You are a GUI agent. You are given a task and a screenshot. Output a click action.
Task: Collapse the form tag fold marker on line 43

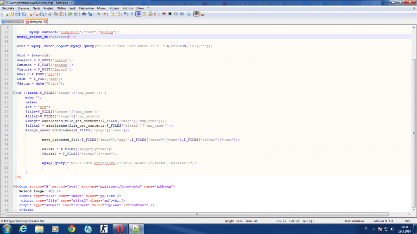pyautogui.click(x=14, y=186)
